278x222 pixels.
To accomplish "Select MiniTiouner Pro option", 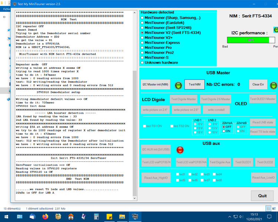I will [142, 48].
